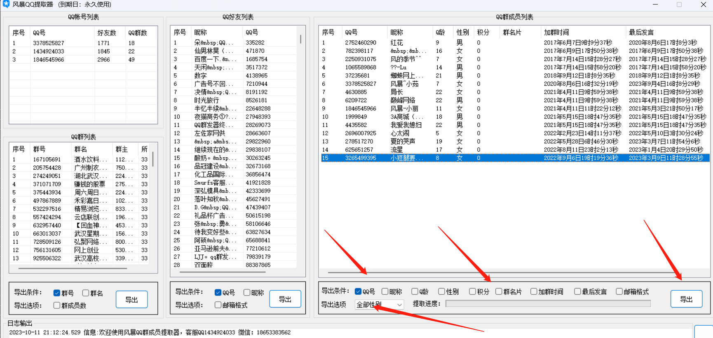The image size is (713, 338).
Task: Toggle QQ号 checkbox in friend list export
Action: (218, 293)
